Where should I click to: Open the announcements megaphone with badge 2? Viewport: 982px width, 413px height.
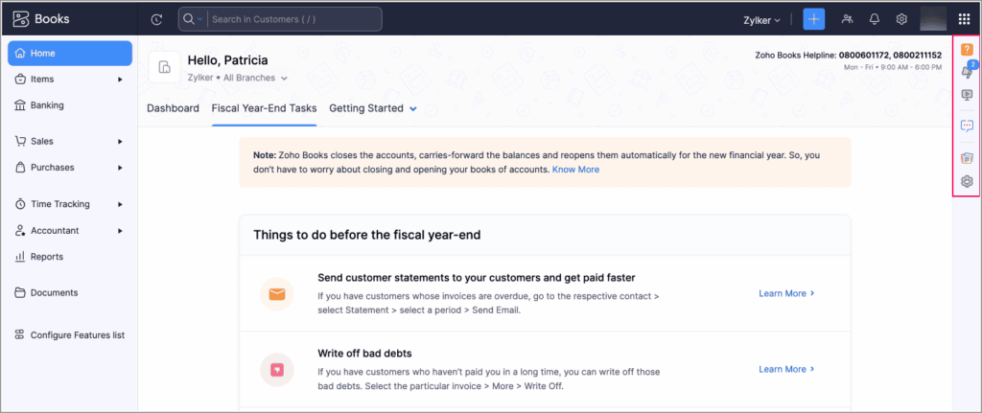[968, 71]
